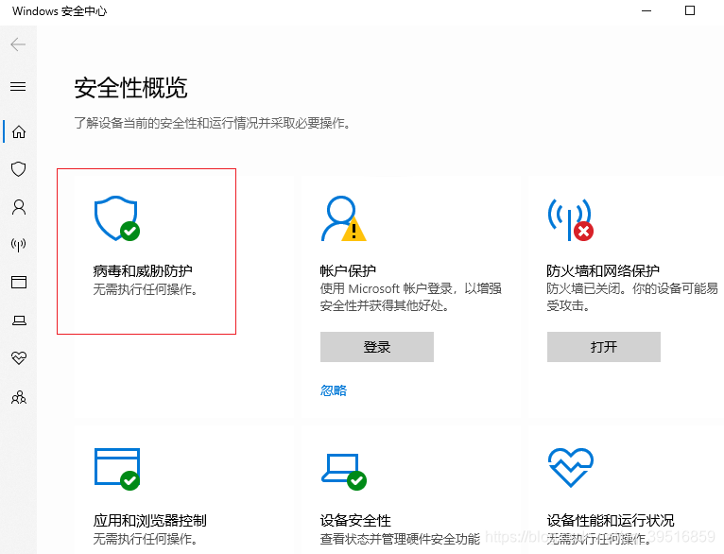Maximize the Windows 安全中心 window
Viewport: 724px width, 554px height.
[690, 10]
